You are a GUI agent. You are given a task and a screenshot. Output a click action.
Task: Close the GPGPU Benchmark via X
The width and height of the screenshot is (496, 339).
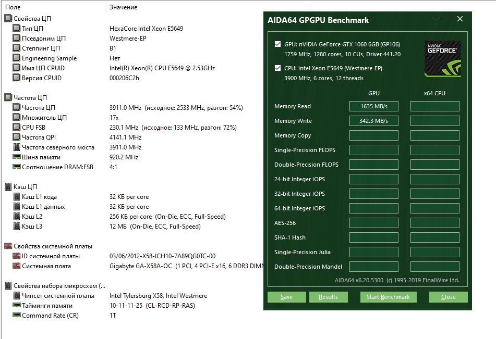tap(460, 19)
